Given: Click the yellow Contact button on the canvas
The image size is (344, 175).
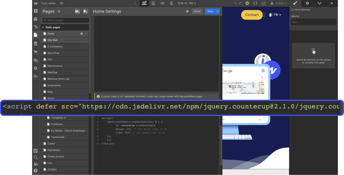Looking at the screenshot, I should point(252,15).
